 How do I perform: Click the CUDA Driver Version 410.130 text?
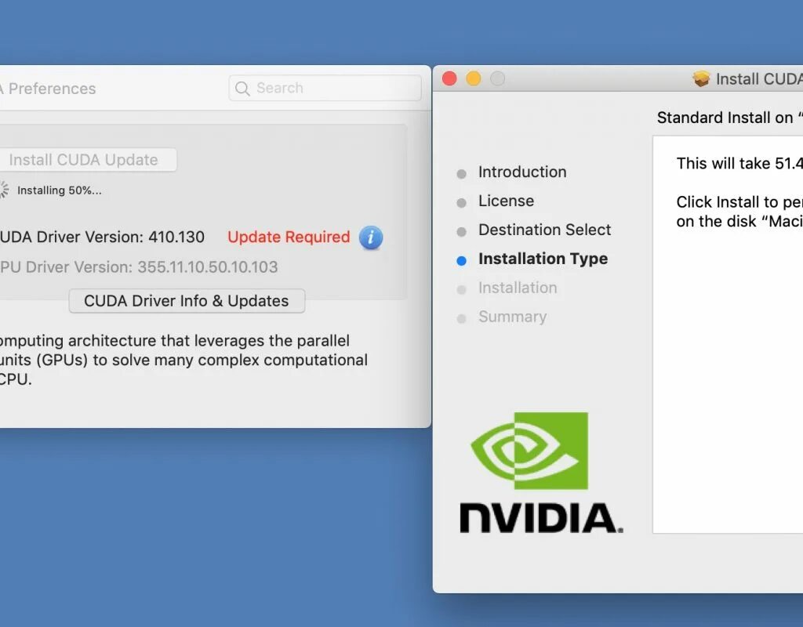(103, 237)
